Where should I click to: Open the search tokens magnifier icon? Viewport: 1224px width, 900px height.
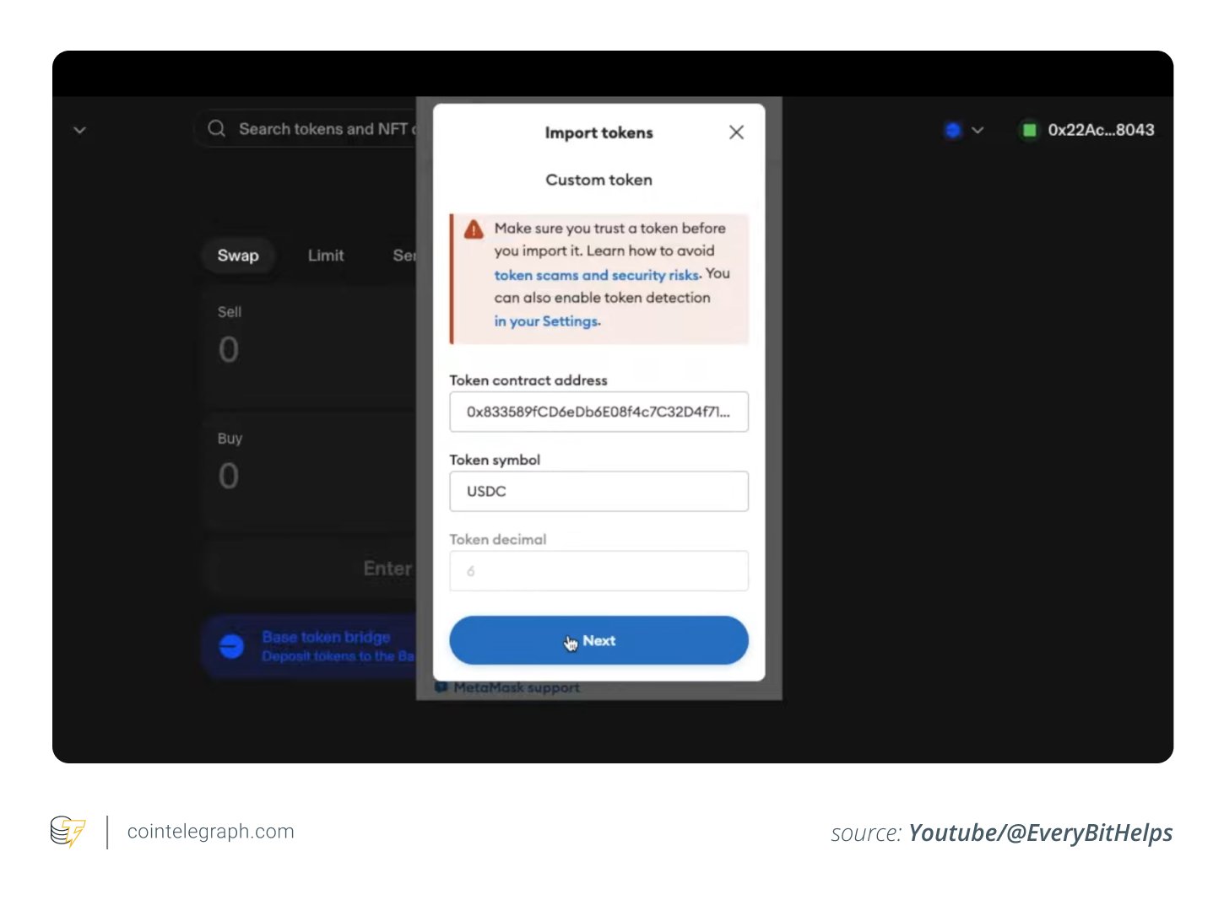(x=216, y=128)
